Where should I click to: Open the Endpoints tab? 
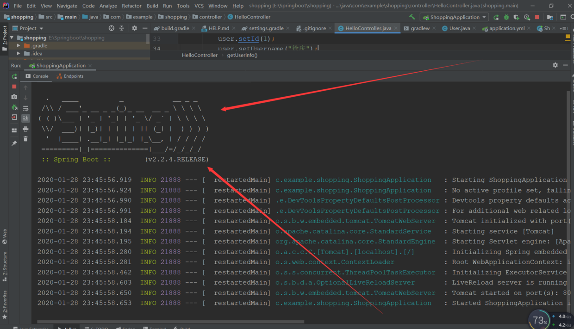pos(70,76)
